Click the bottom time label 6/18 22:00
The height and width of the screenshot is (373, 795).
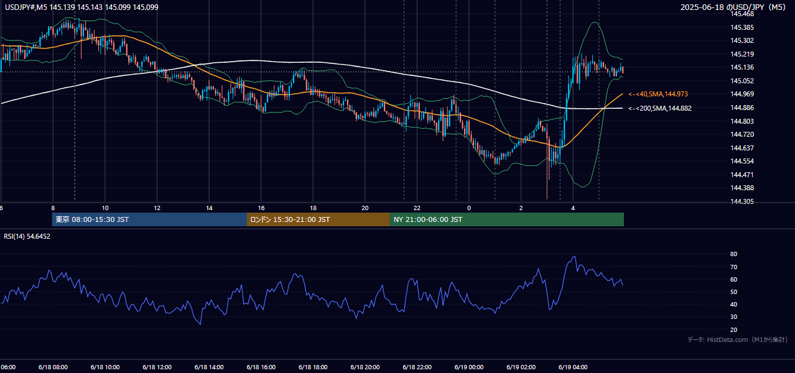(417, 367)
